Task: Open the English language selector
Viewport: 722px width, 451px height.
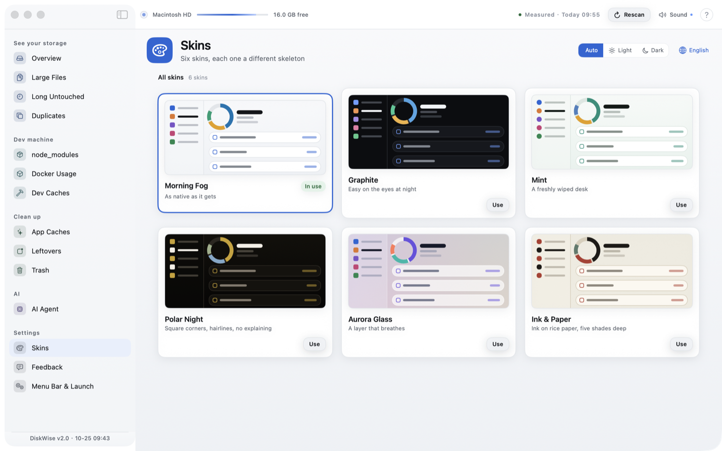Action: [x=694, y=51]
